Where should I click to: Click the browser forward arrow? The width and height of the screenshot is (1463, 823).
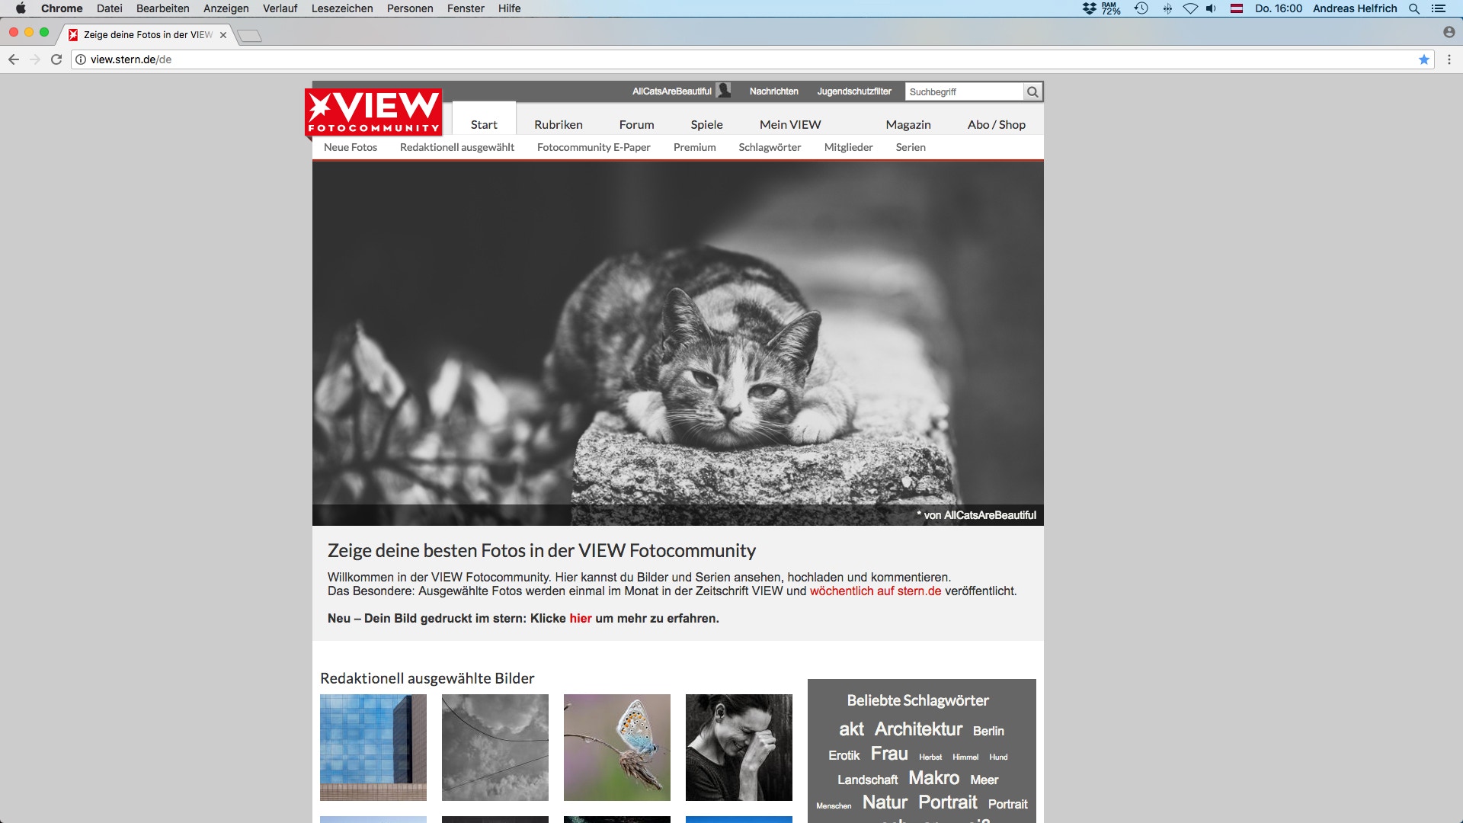tap(35, 59)
